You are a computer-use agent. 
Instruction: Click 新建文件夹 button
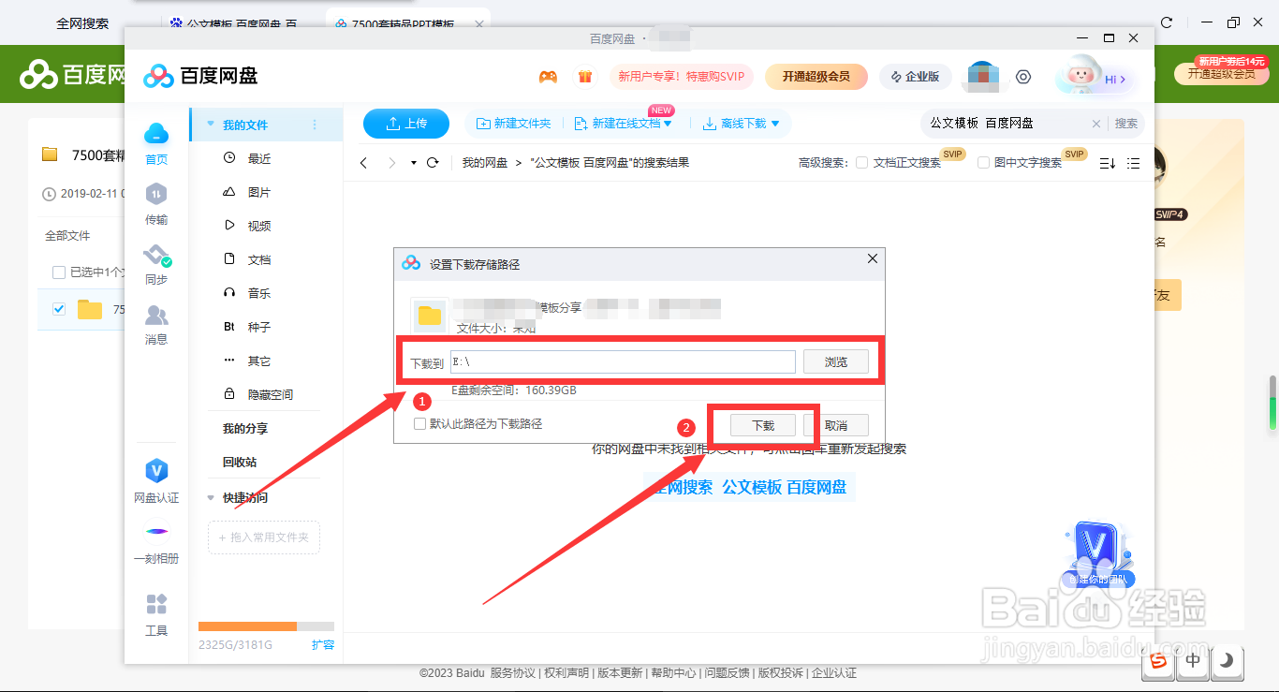tap(514, 124)
